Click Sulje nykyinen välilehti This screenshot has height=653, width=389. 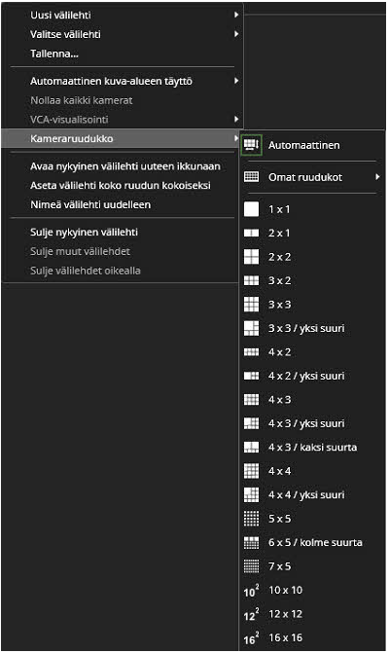(x=84, y=232)
